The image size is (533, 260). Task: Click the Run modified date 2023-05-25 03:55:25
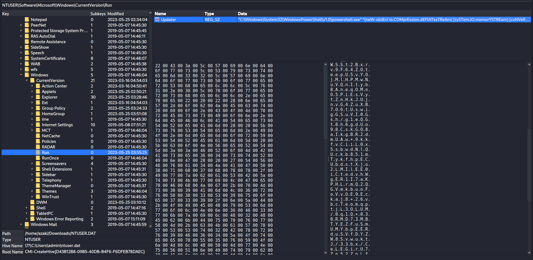pyautogui.click(x=127, y=152)
